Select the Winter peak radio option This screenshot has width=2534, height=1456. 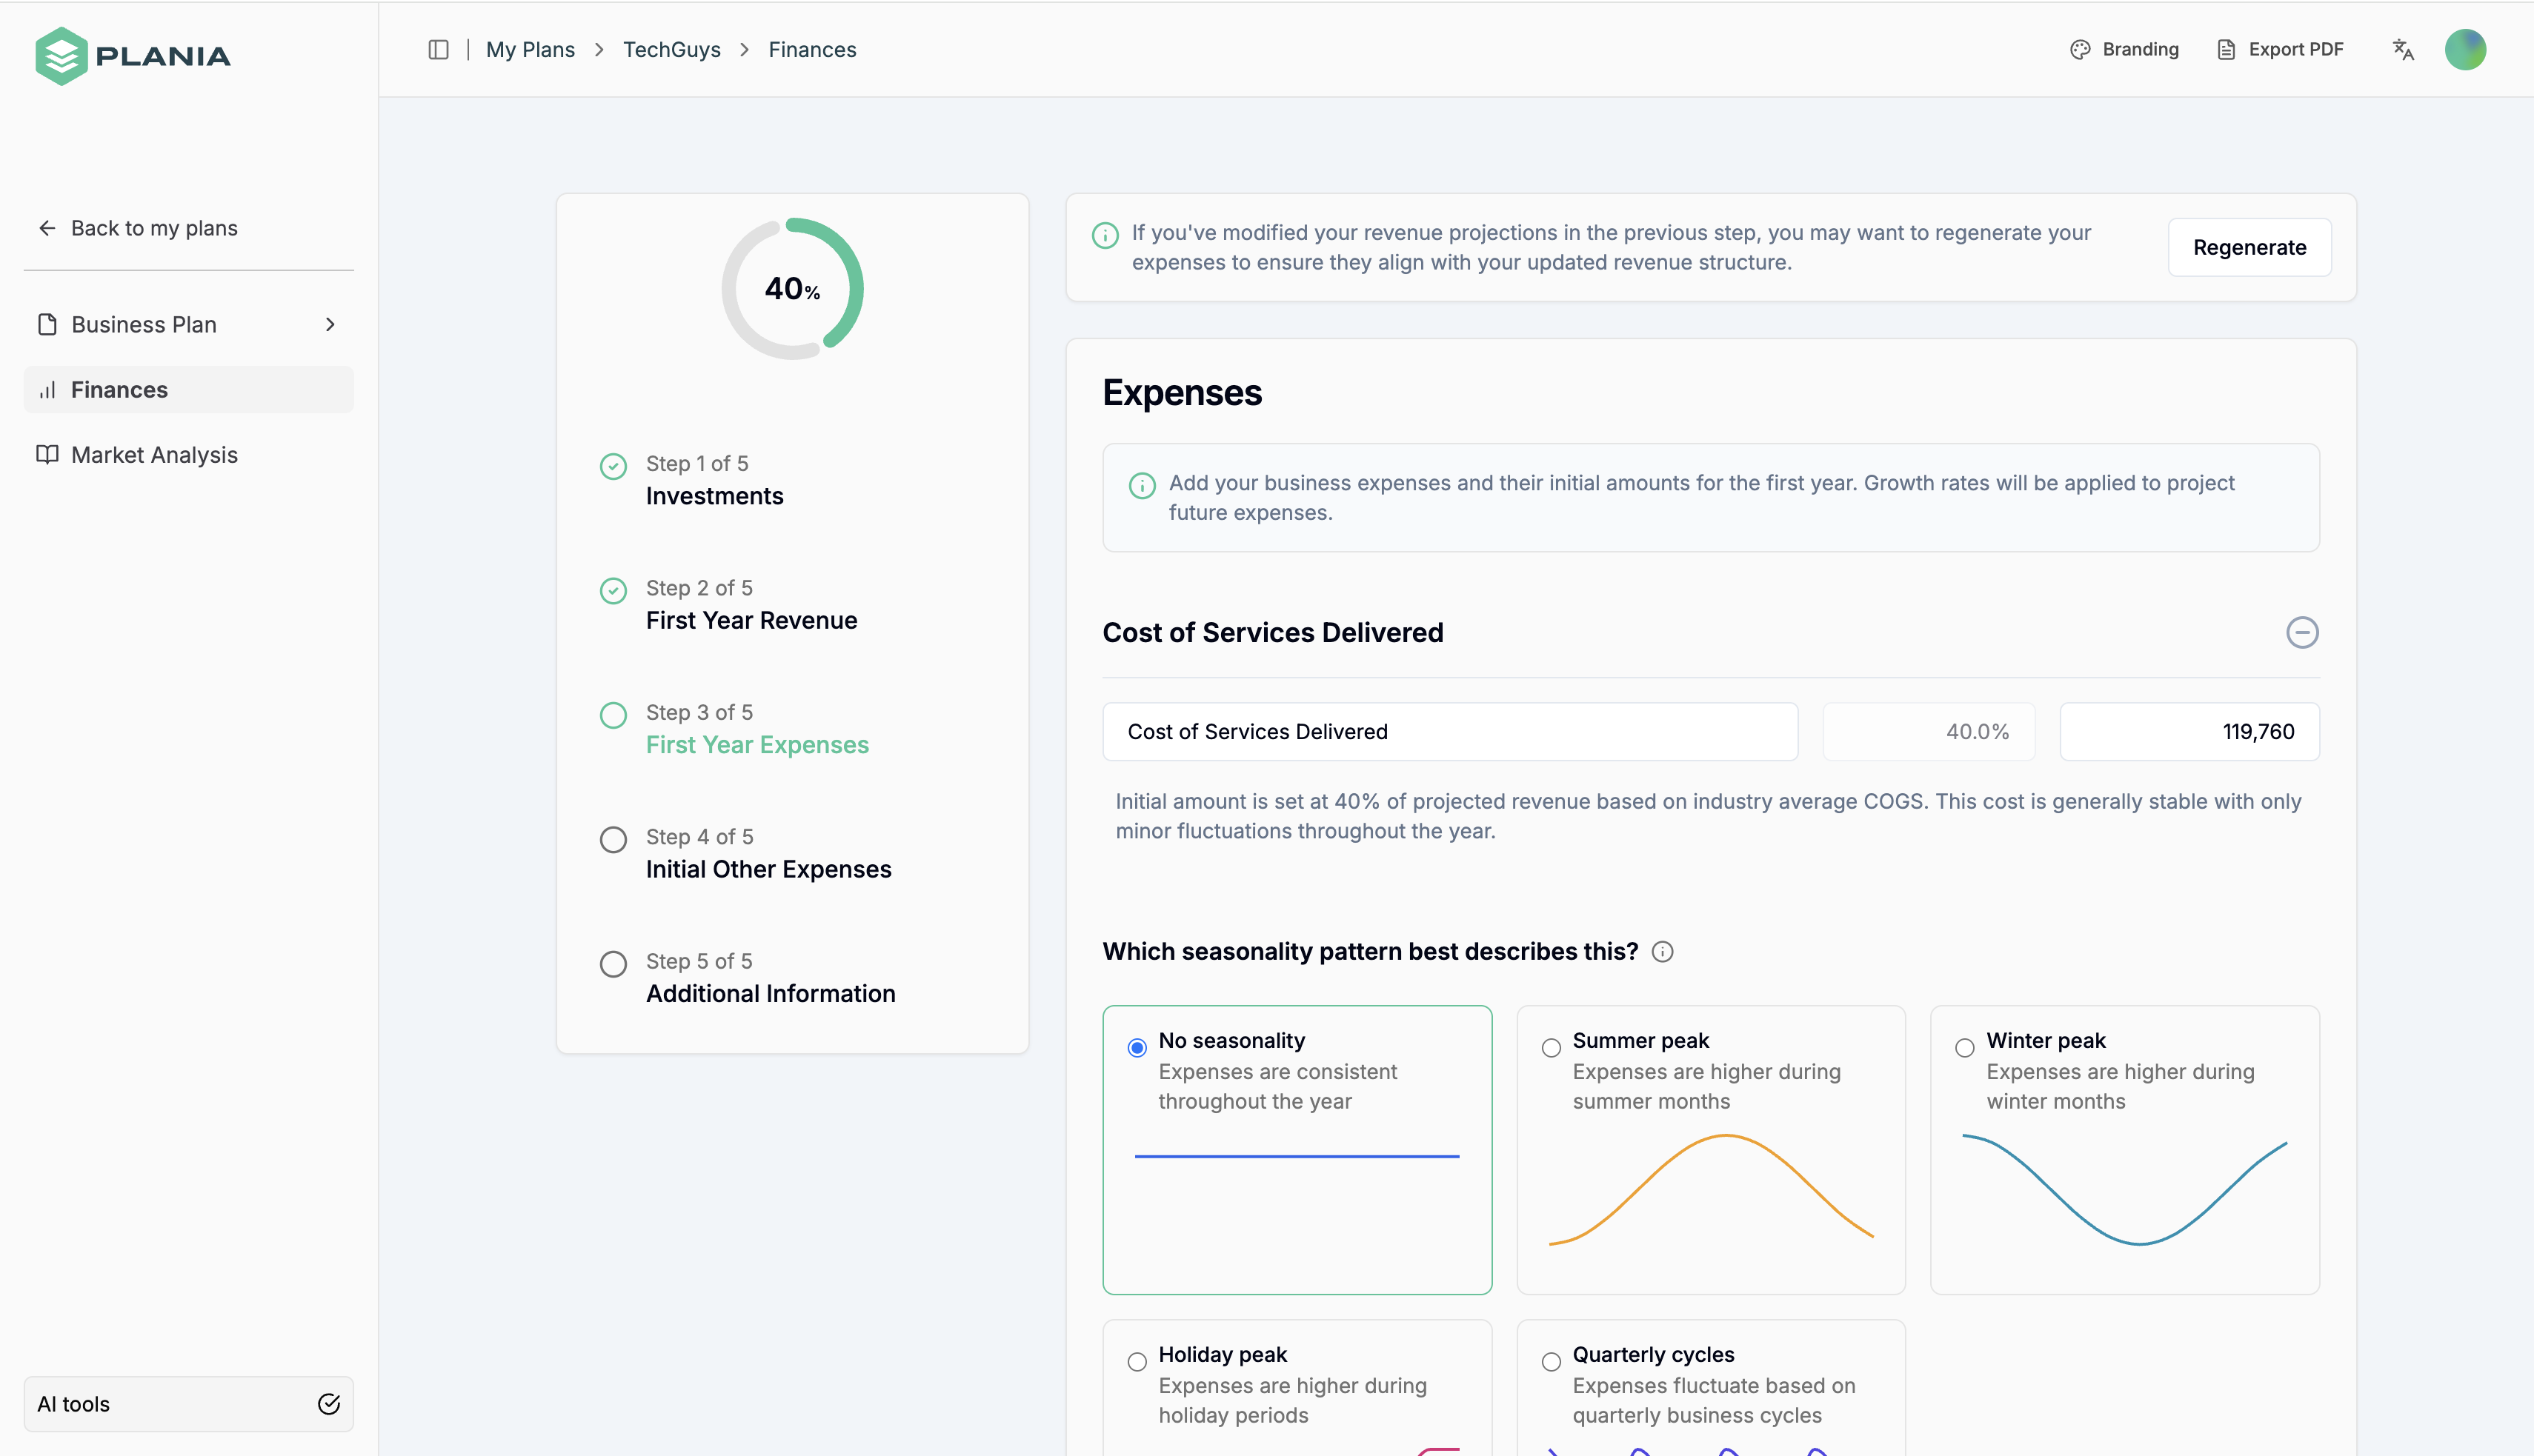coord(1965,1047)
